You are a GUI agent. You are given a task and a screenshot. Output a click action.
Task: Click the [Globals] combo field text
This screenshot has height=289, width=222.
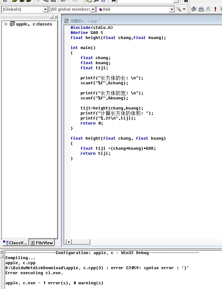pos(12,9)
